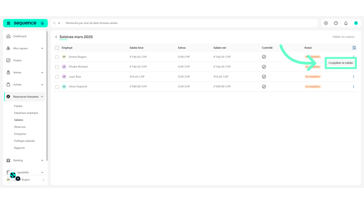Screen dimensions: 364x204
Task: Check the Emma Rogers row checkbox
Action: [57, 57]
